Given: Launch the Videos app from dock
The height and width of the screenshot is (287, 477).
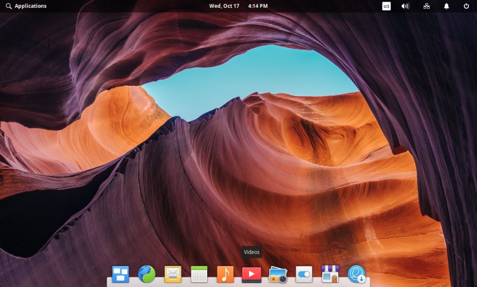Looking at the screenshot, I should (251, 274).
